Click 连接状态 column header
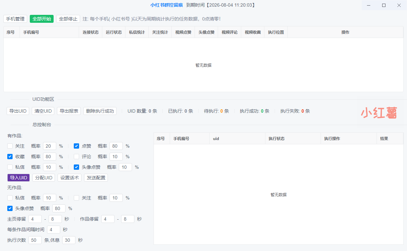The width and height of the screenshot is (407, 251). (x=91, y=32)
